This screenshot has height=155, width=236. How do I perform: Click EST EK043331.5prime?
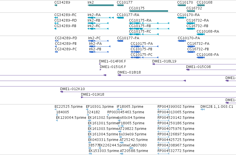pyautogui.click(x=103, y=140)
